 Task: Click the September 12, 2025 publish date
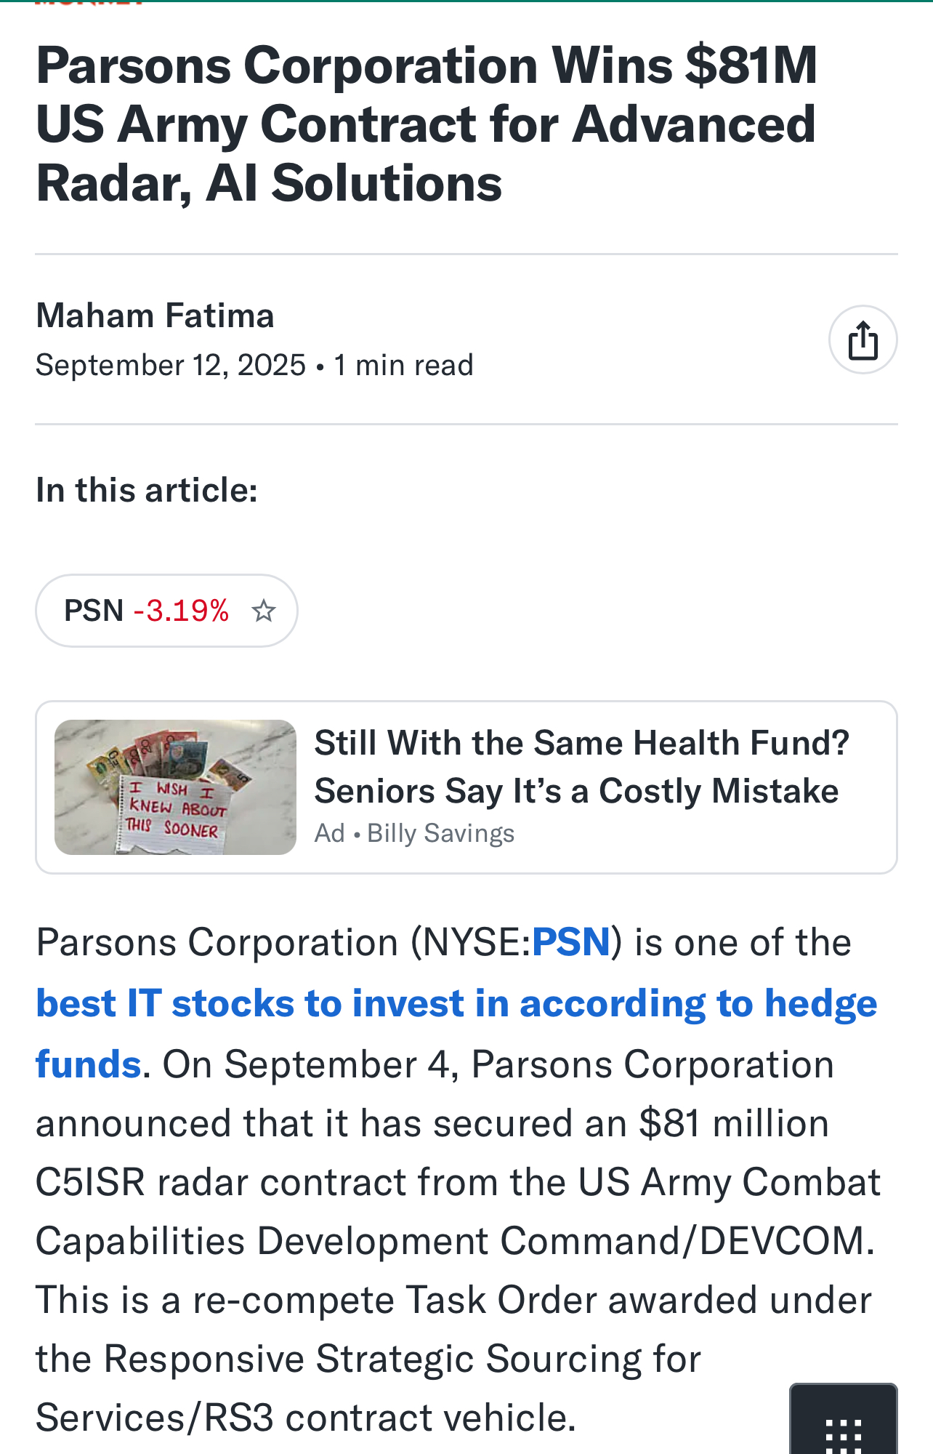pyautogui.click(x=171, y=365)
